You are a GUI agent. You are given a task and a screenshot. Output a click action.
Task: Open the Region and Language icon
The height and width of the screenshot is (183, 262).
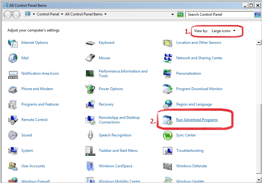pyautogui.click(x=168, y=104)
